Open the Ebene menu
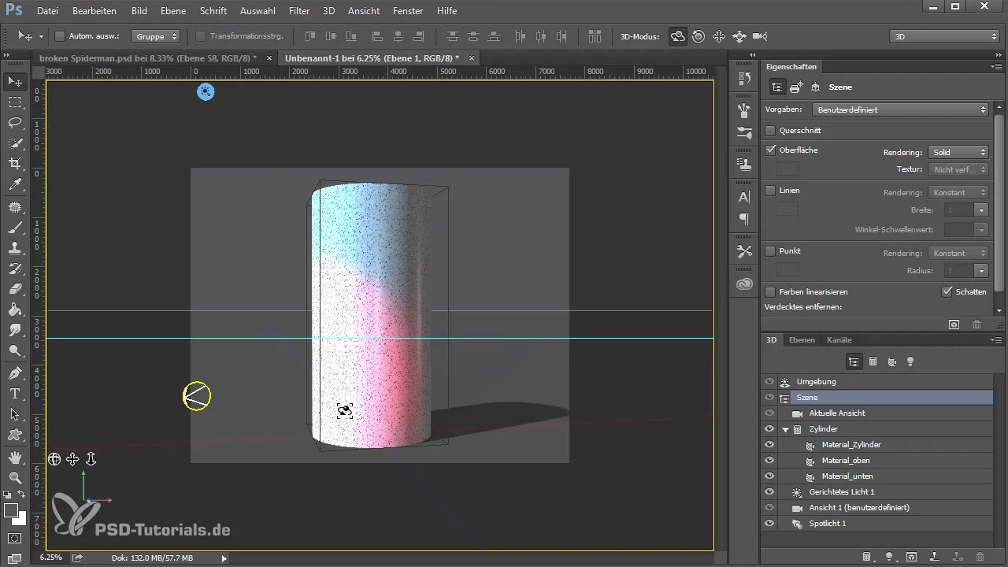The image size is (1008, 567). [x=172, y=11]
